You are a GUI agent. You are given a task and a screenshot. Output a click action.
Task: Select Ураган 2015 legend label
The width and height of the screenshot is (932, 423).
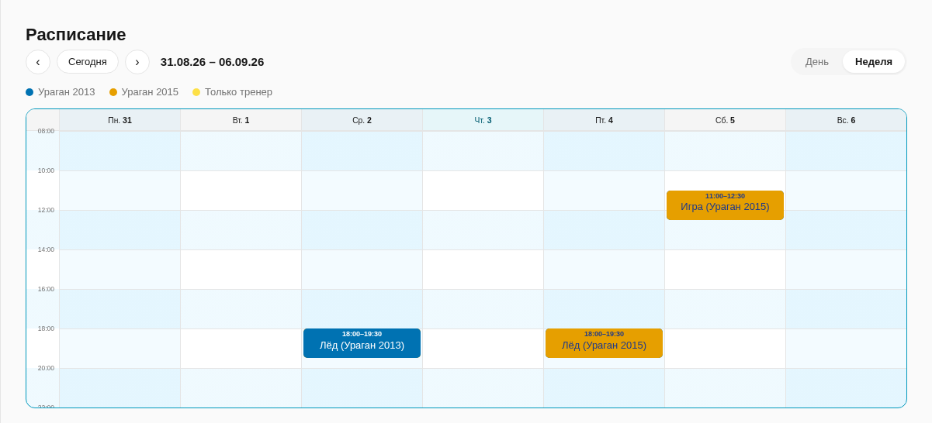150,92
